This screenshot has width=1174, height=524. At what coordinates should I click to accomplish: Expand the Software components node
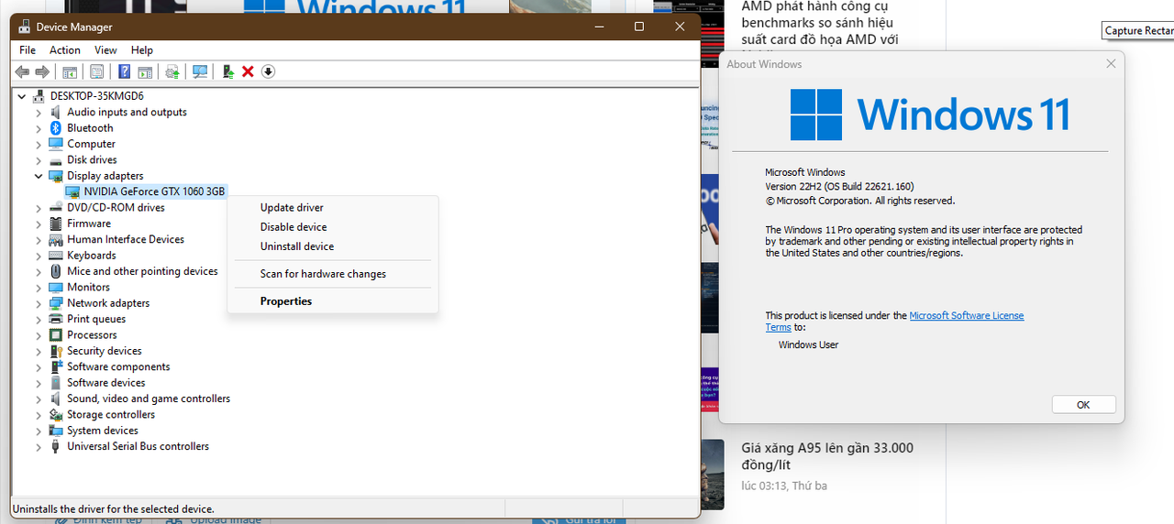(x=39, y=367)
